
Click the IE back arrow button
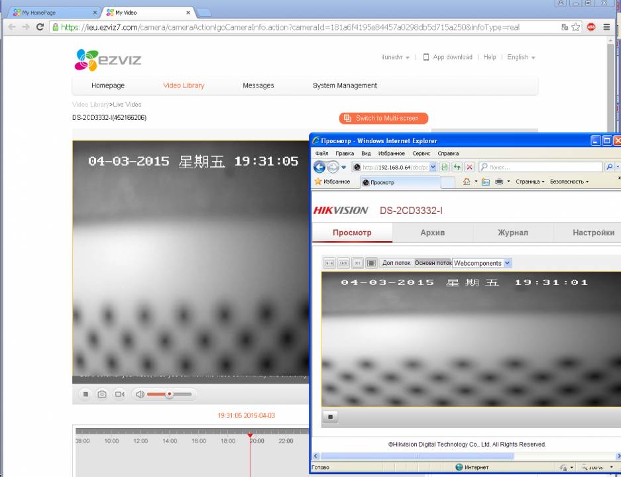pyautogui.click(x=319, y=167)
